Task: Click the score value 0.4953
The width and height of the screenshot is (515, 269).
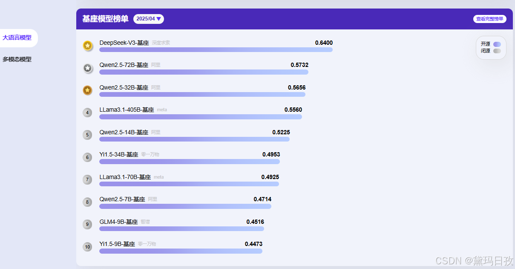Action: 271,154
